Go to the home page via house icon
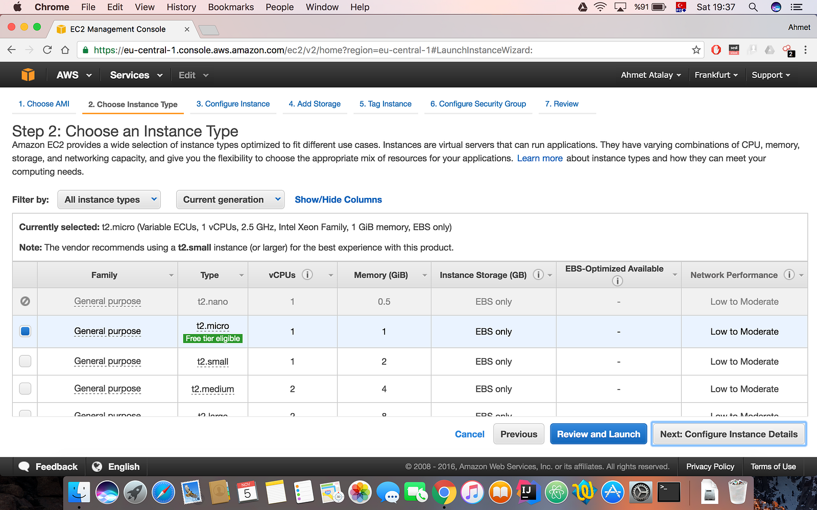Screen dimensions: 817x510 (x=65, y=50)
